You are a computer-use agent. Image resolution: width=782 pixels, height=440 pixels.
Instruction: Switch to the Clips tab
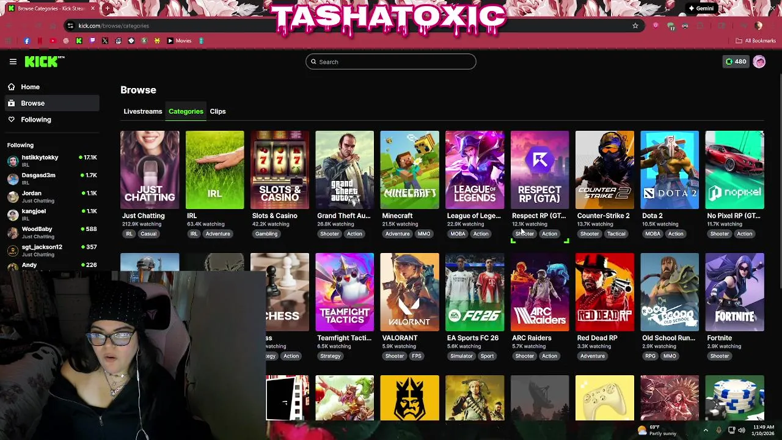(x=217, y=111)
